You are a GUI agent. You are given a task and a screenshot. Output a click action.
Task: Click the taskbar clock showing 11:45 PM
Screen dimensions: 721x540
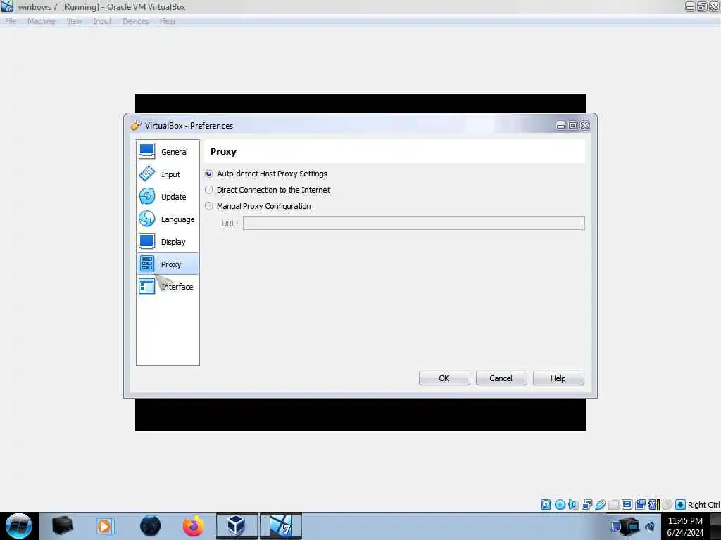pos(685,526)
